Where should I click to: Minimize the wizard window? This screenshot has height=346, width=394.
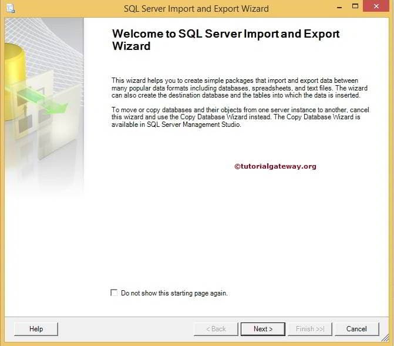coord(339,7)
